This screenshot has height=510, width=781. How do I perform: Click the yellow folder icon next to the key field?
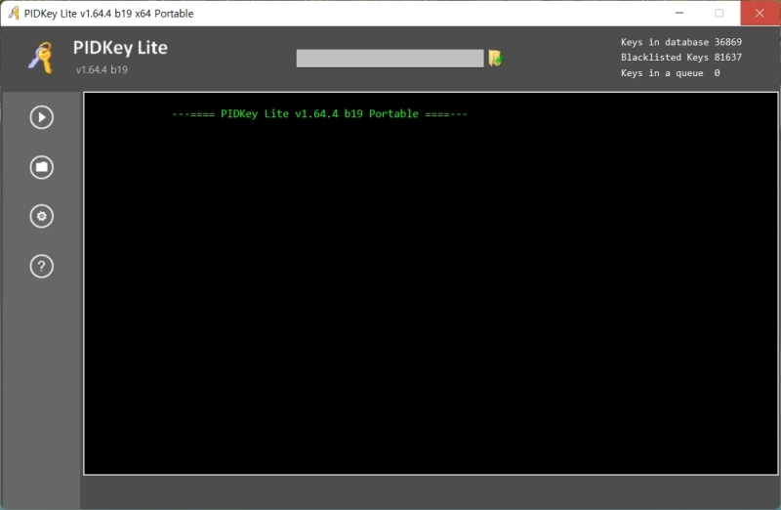(495, 58)
